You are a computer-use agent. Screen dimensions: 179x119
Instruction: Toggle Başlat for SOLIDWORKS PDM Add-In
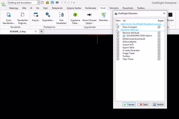point(159,36)
